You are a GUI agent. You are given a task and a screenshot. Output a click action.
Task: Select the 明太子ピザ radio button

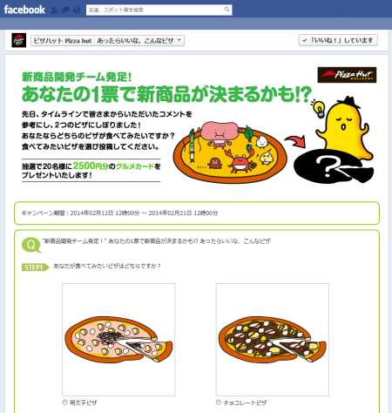pyautogui.click(x=64, y=403)
